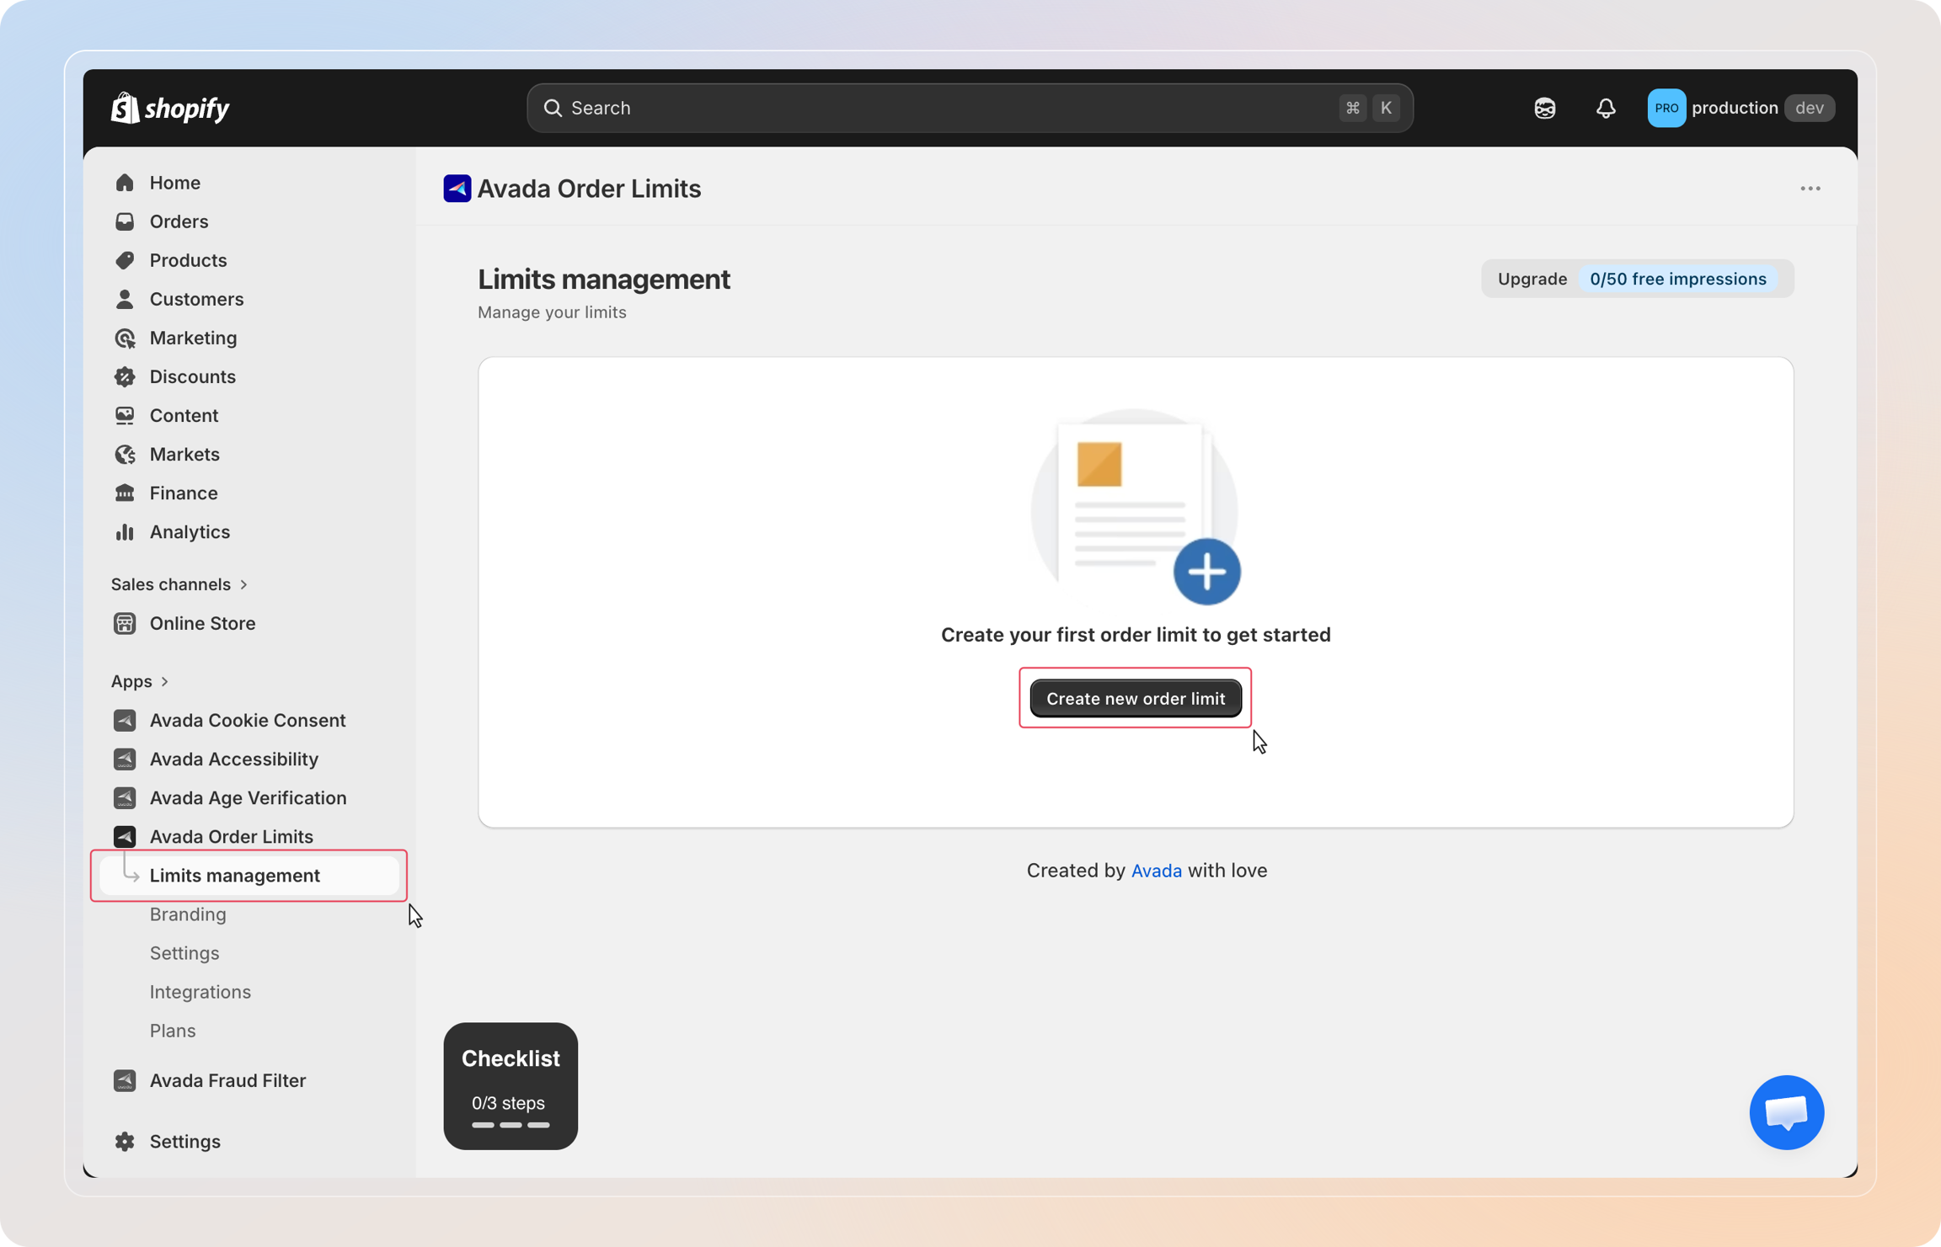Follow the Avada link
This screenshot has height=1247, width=1941.
[1156, 871]
